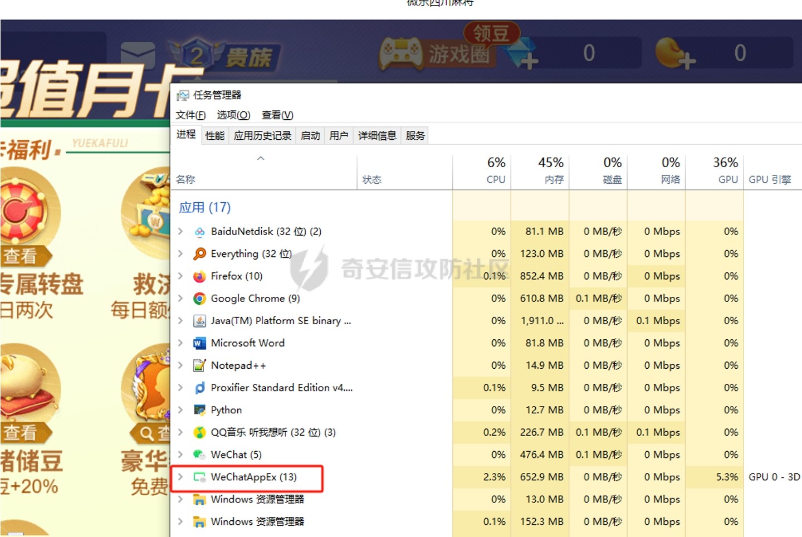Open the 选项(O) menu
Viewport: 802px width, 537px height.
click(x=233, y=115)
